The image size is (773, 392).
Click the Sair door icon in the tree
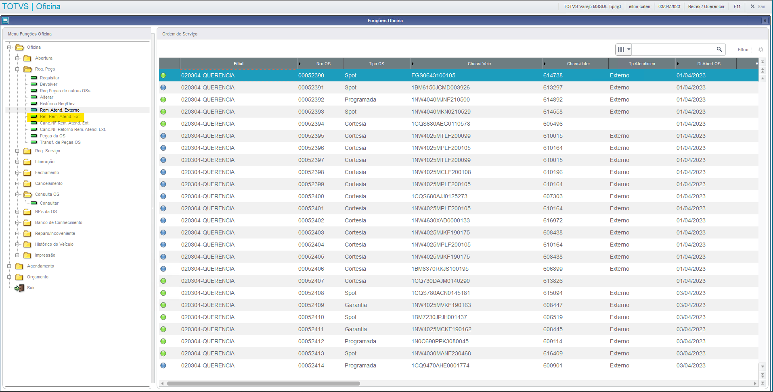(19, 288)
